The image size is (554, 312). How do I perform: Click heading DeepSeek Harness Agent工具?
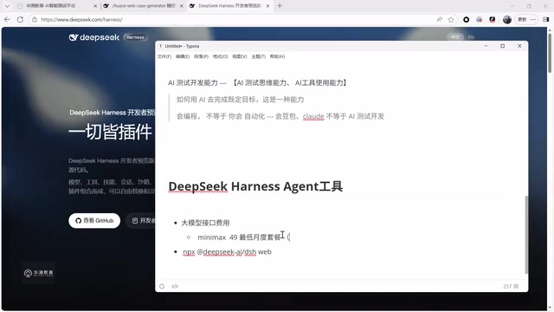click(x=255, y=186)
